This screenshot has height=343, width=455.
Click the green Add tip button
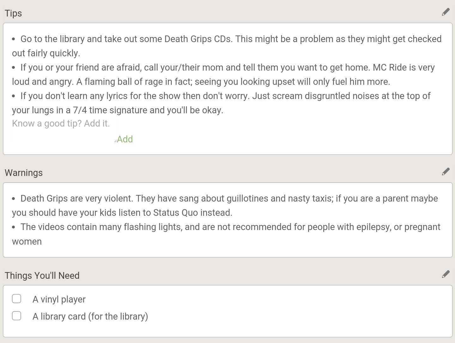coord(125,139)
